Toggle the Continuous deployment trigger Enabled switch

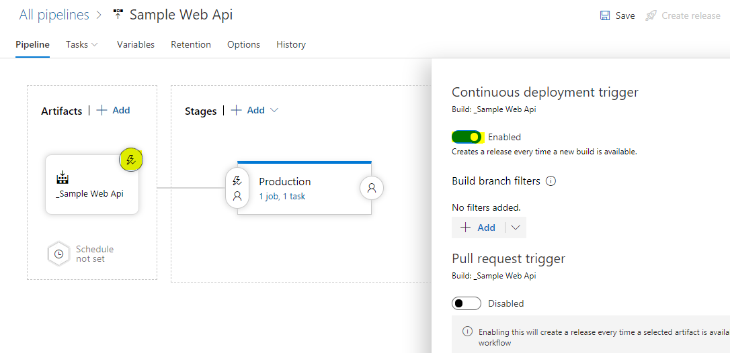coord(467,137)
